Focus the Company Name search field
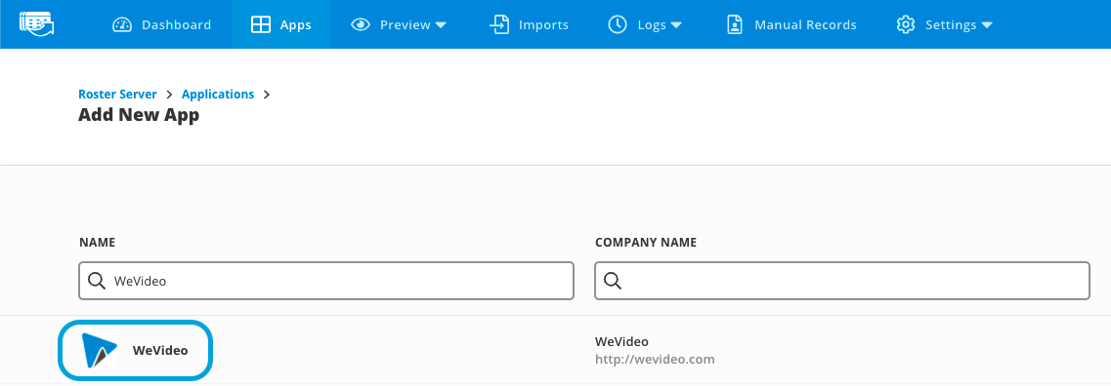The image size is (1111, 386). [841, 281]
